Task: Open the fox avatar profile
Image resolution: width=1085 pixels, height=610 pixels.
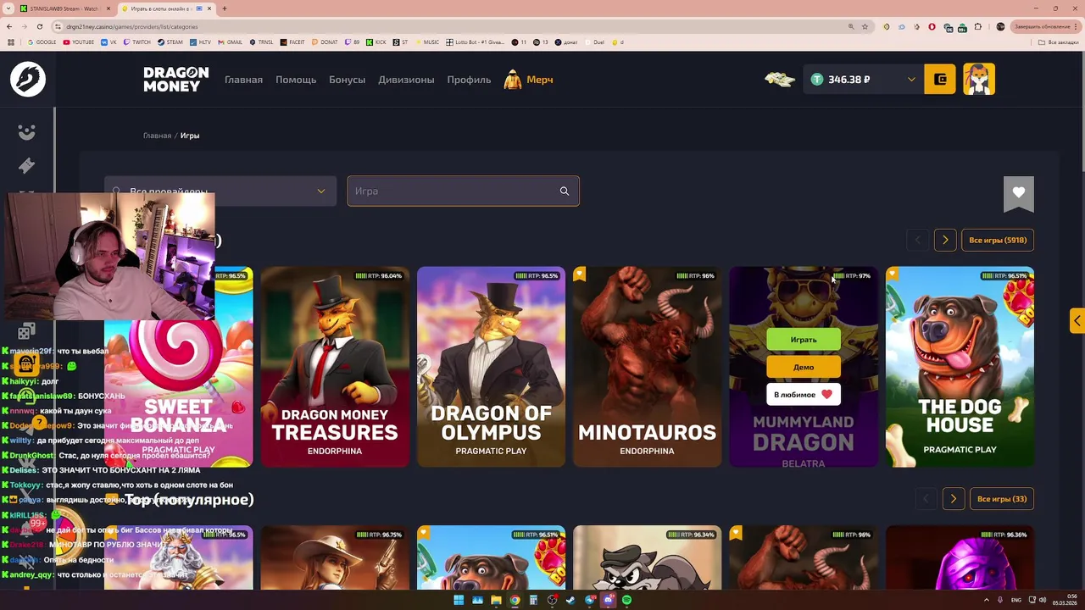Action: (x=979, y=79)
